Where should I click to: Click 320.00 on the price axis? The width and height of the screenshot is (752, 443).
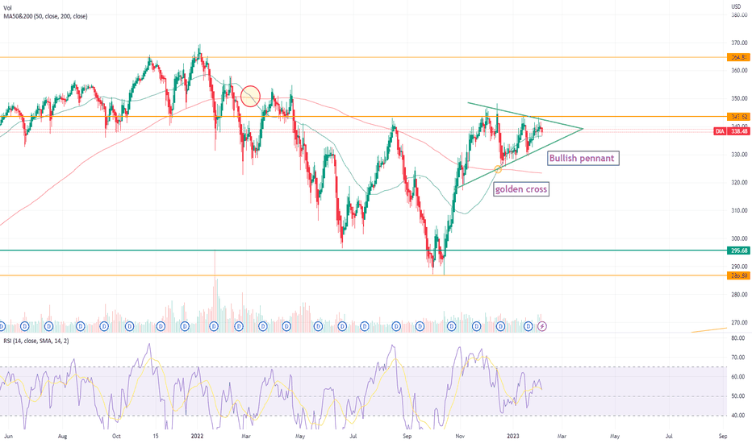(x=739, y=183)
